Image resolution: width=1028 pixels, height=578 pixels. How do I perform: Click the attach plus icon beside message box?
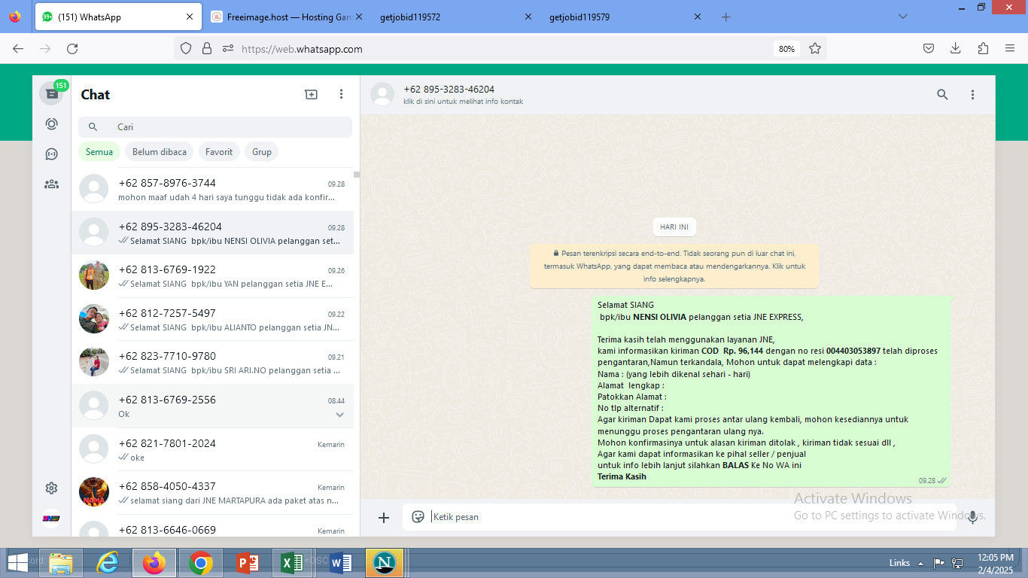pos(384,517)
